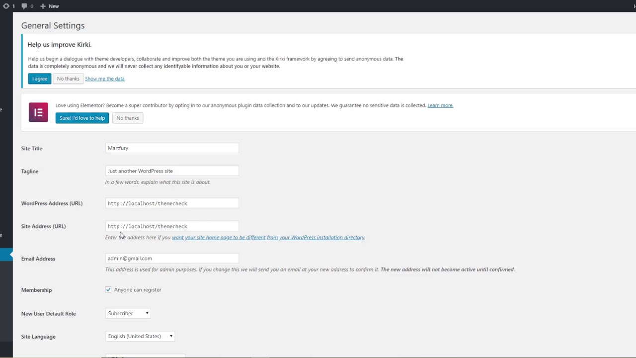Edit the Email Address field
Image resolution: width=636 pixels, height=358 pixels.
pyautogui.click(x=172, y=259)
